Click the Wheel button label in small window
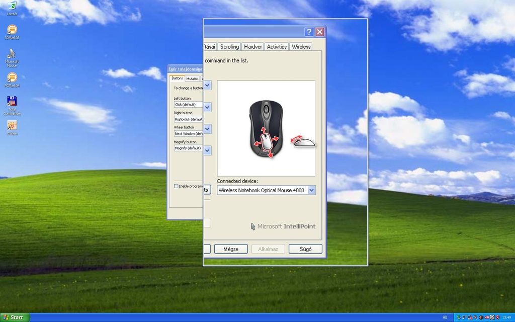The image size is (515, 322). (184, 127)
